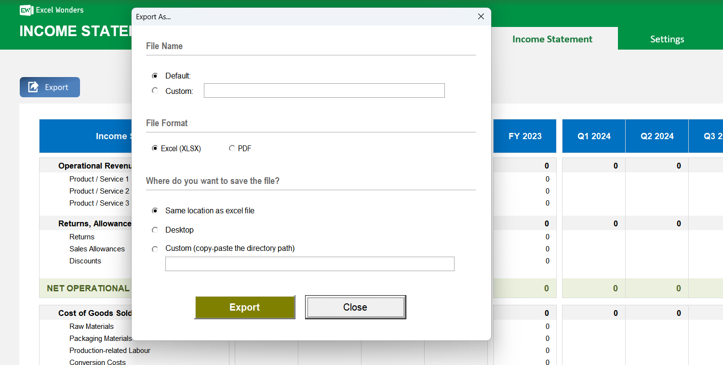
Task: Select Desktop as the save location
Action: [155, 230]
